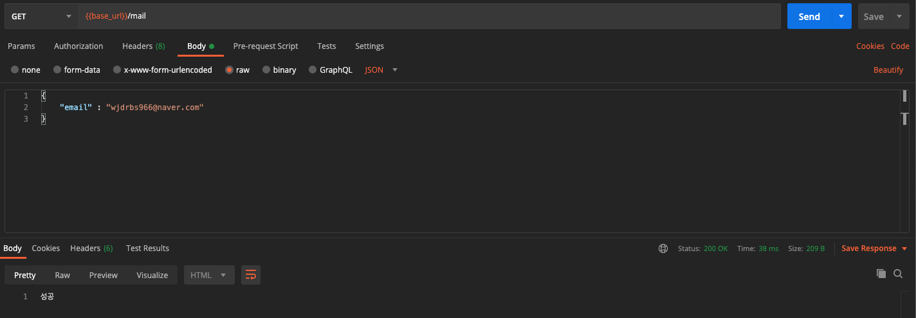Viewport: 916px width, 318px height.
Task: Open the Pre-request Script tab
Action: [x=266, y=46]
